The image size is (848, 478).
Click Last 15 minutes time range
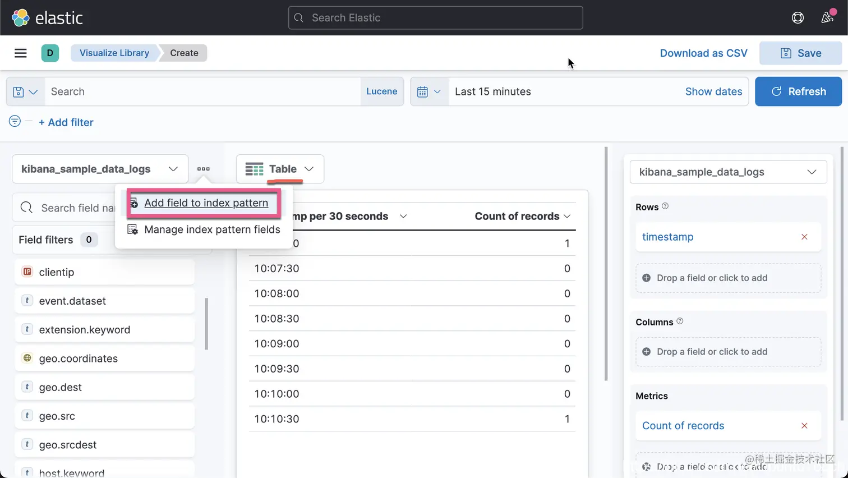[493, 91]
